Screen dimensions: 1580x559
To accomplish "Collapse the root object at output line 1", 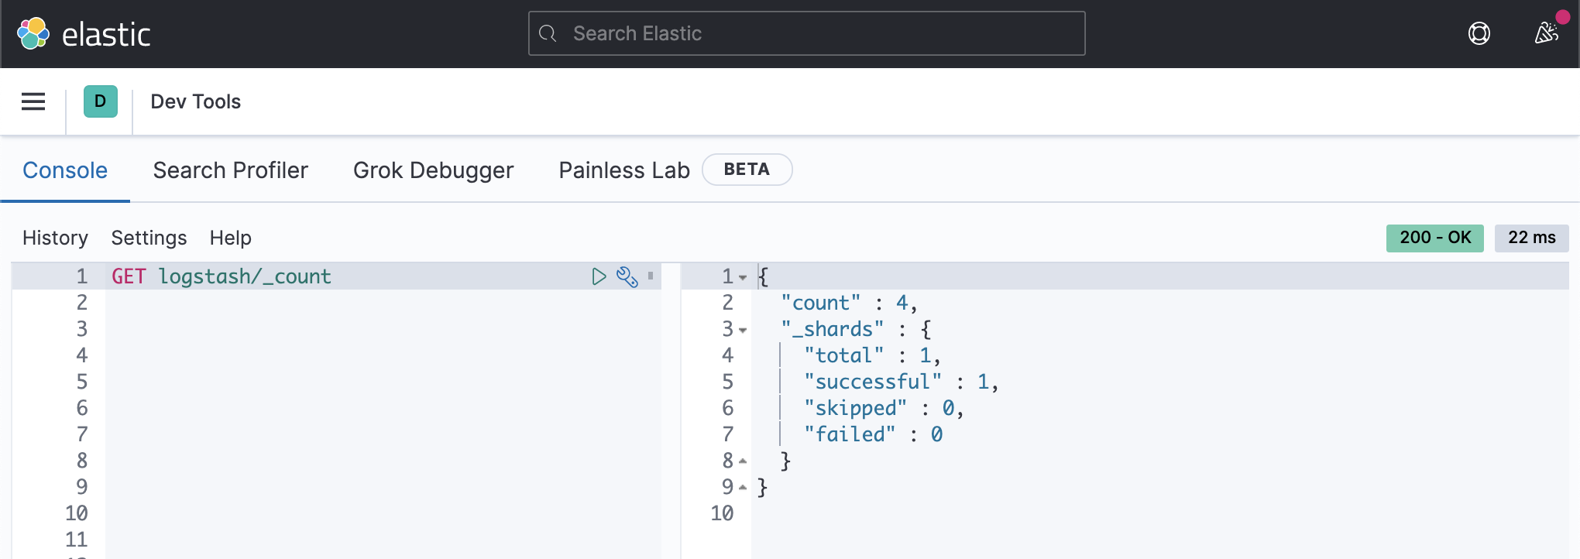I will [x=743, y=277].
